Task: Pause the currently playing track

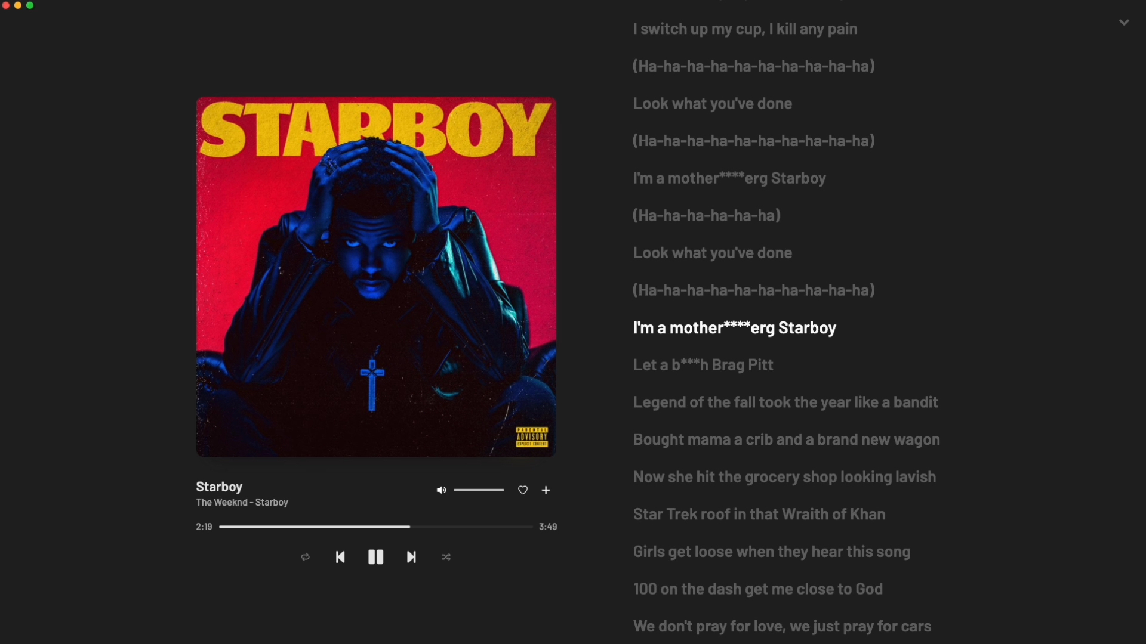Action: pyautogui.click(x=375, y=557)
